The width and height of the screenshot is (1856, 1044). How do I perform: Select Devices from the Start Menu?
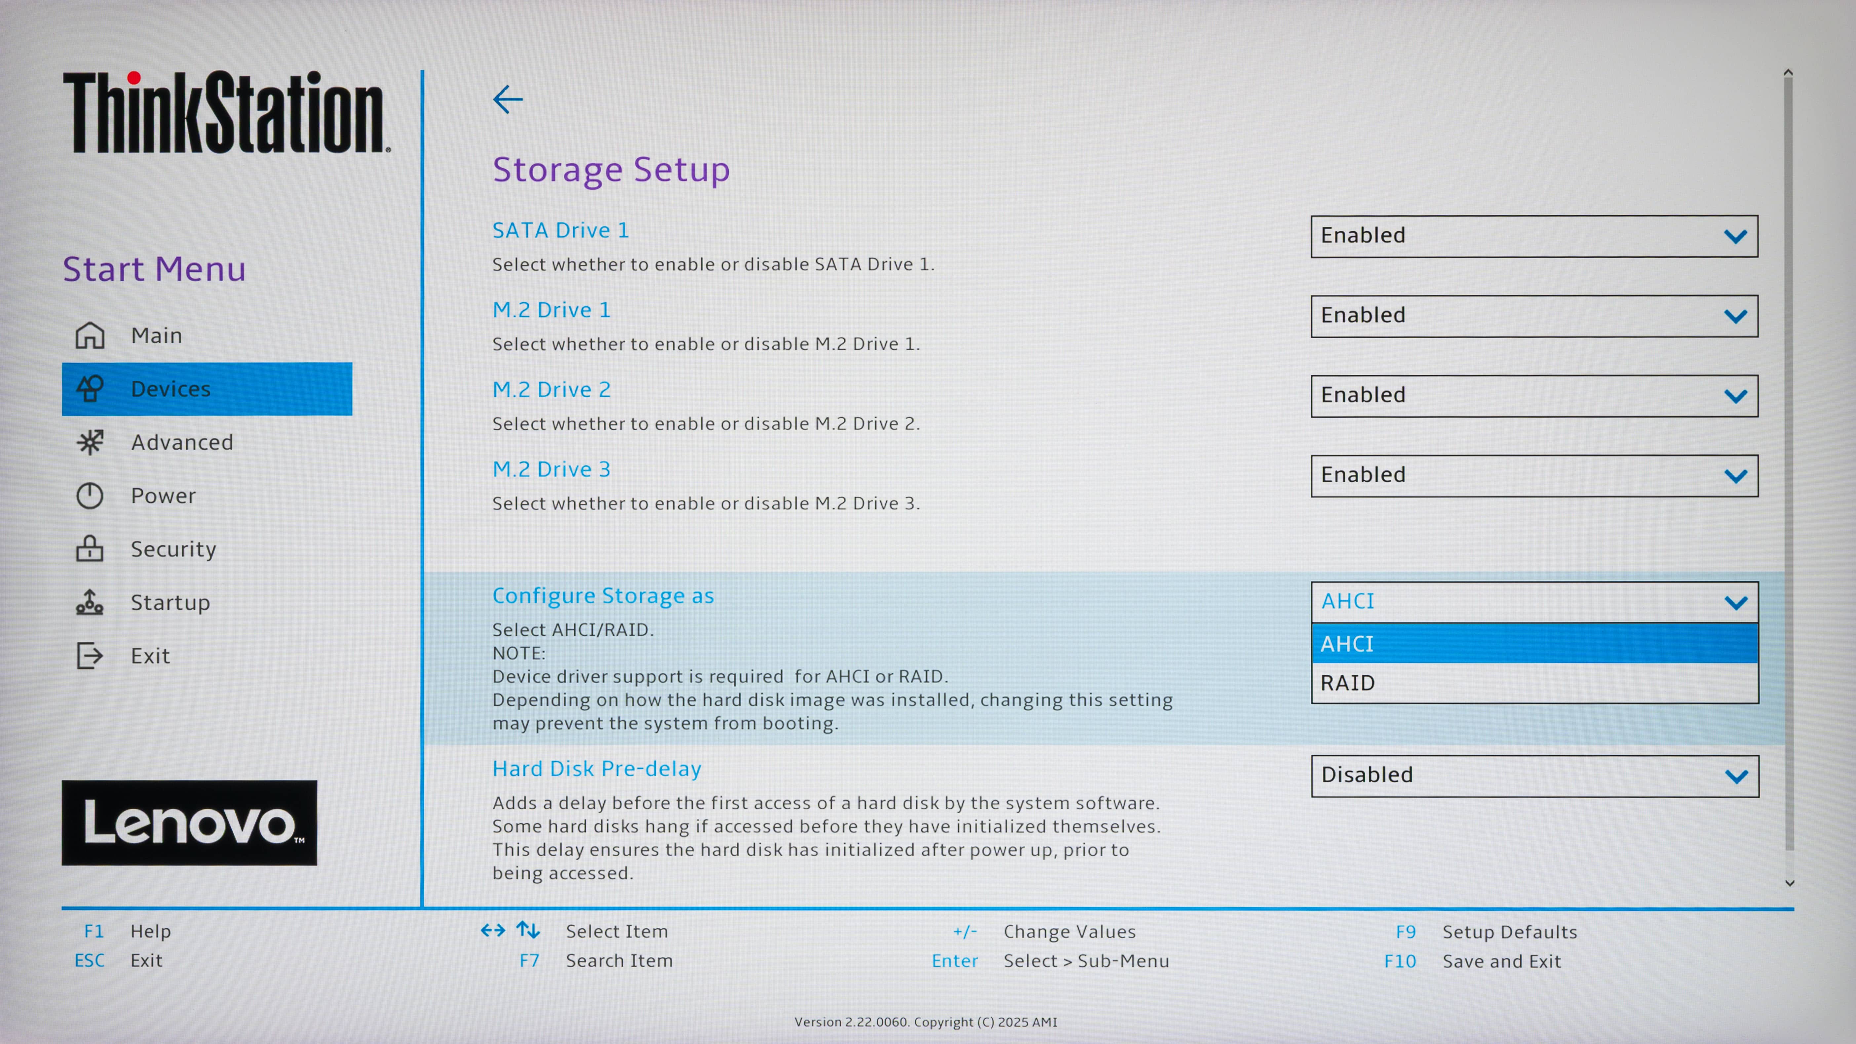[171, 388]
